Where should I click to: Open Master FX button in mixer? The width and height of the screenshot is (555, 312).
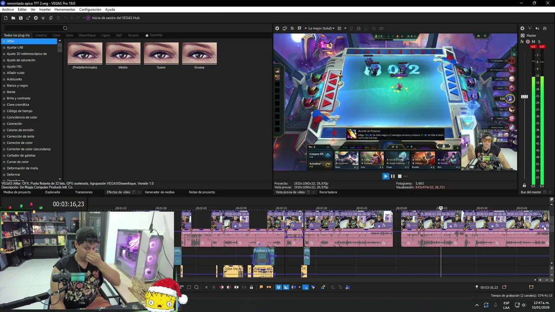[x=522, y=42]
